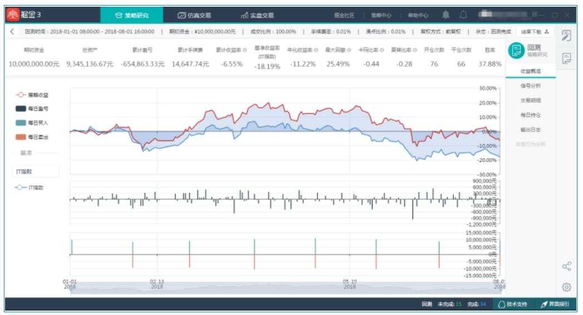Switch to the 仿真交易 tab
This screenshot has height=315, width=583.
click(194, 15)
